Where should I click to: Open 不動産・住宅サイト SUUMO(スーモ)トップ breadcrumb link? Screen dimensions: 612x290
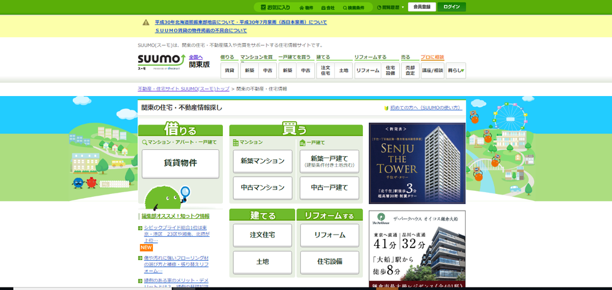coord(183,89)
